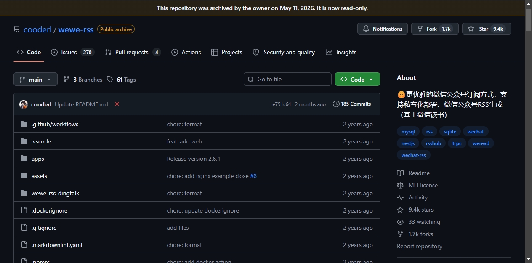Open the .dockerignore file

[49, 210]
